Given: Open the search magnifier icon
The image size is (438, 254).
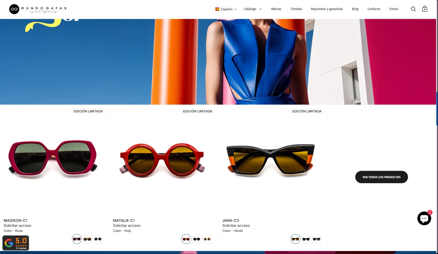Looking at the screenshot, I should [x=413, y=9].
